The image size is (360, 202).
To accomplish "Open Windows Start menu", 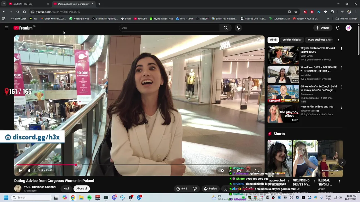I will (x=6, y=198).
